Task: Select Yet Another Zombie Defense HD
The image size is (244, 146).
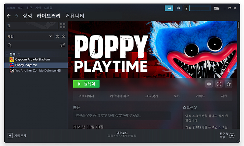Action: pos(38,71)
